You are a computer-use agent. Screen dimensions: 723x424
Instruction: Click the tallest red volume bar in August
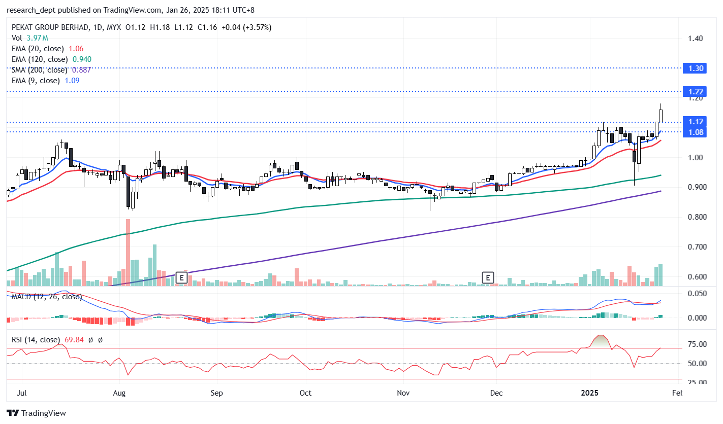(128, 252)
